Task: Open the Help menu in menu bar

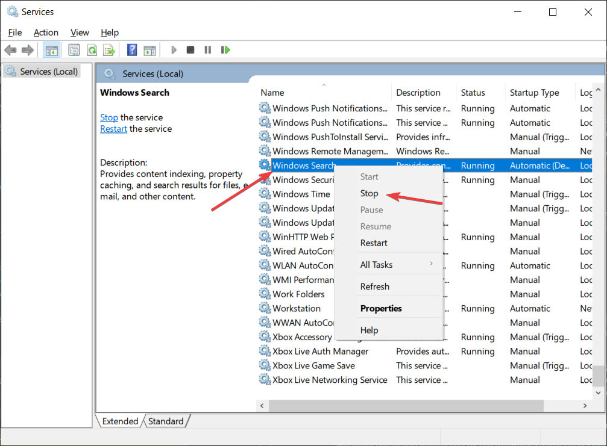Action: pyautogui.click(x=110, y=33)
